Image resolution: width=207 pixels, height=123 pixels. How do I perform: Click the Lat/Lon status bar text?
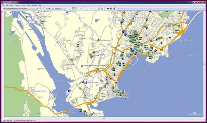pyautogui.click(x=25, y=121)
